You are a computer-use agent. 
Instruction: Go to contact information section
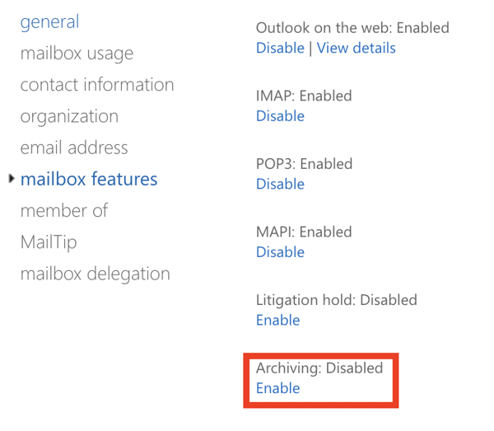(97, 85)
